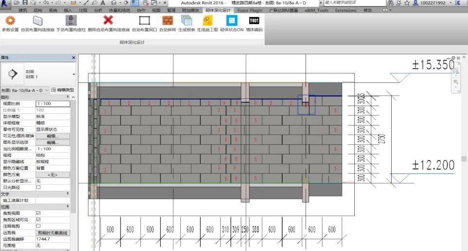Switch to Fuzor Plugin ribbon tab
The image size is (468, 251).
point(250,10)
